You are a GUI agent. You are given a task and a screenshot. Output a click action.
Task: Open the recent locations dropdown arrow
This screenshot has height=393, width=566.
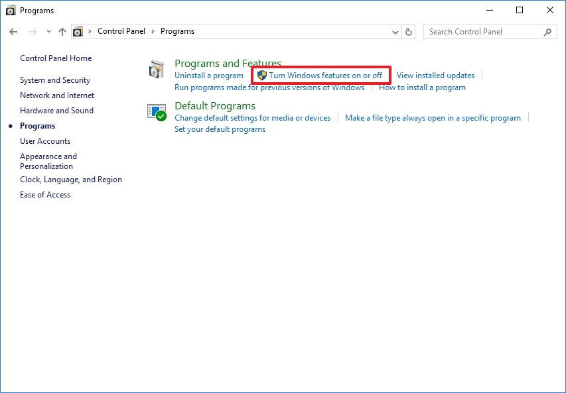(x=48, y=32)
